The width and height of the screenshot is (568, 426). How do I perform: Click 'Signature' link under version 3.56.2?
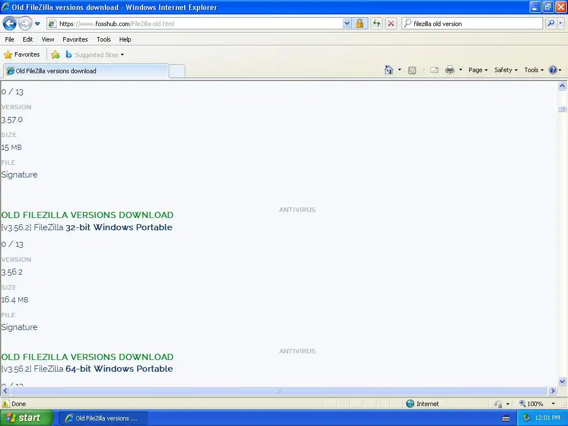(19, 327)
